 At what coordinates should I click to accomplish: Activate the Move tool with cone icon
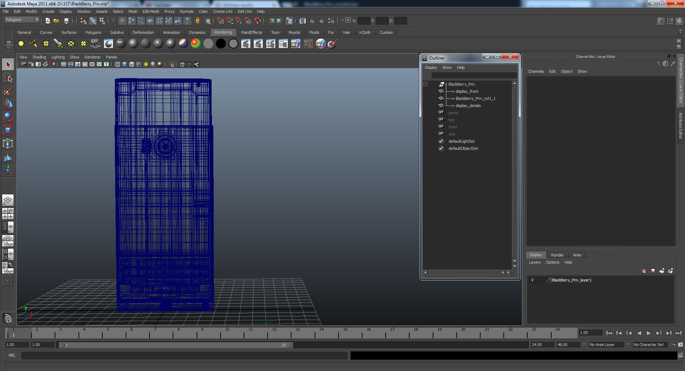pyautogui.click(x=8, y=104)
